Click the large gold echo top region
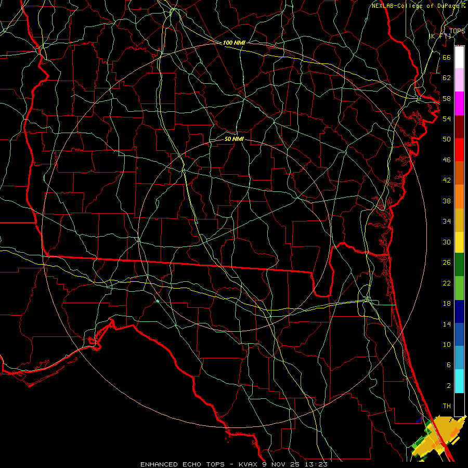Screen dimensions: 468x468 [x=440, y=436]
